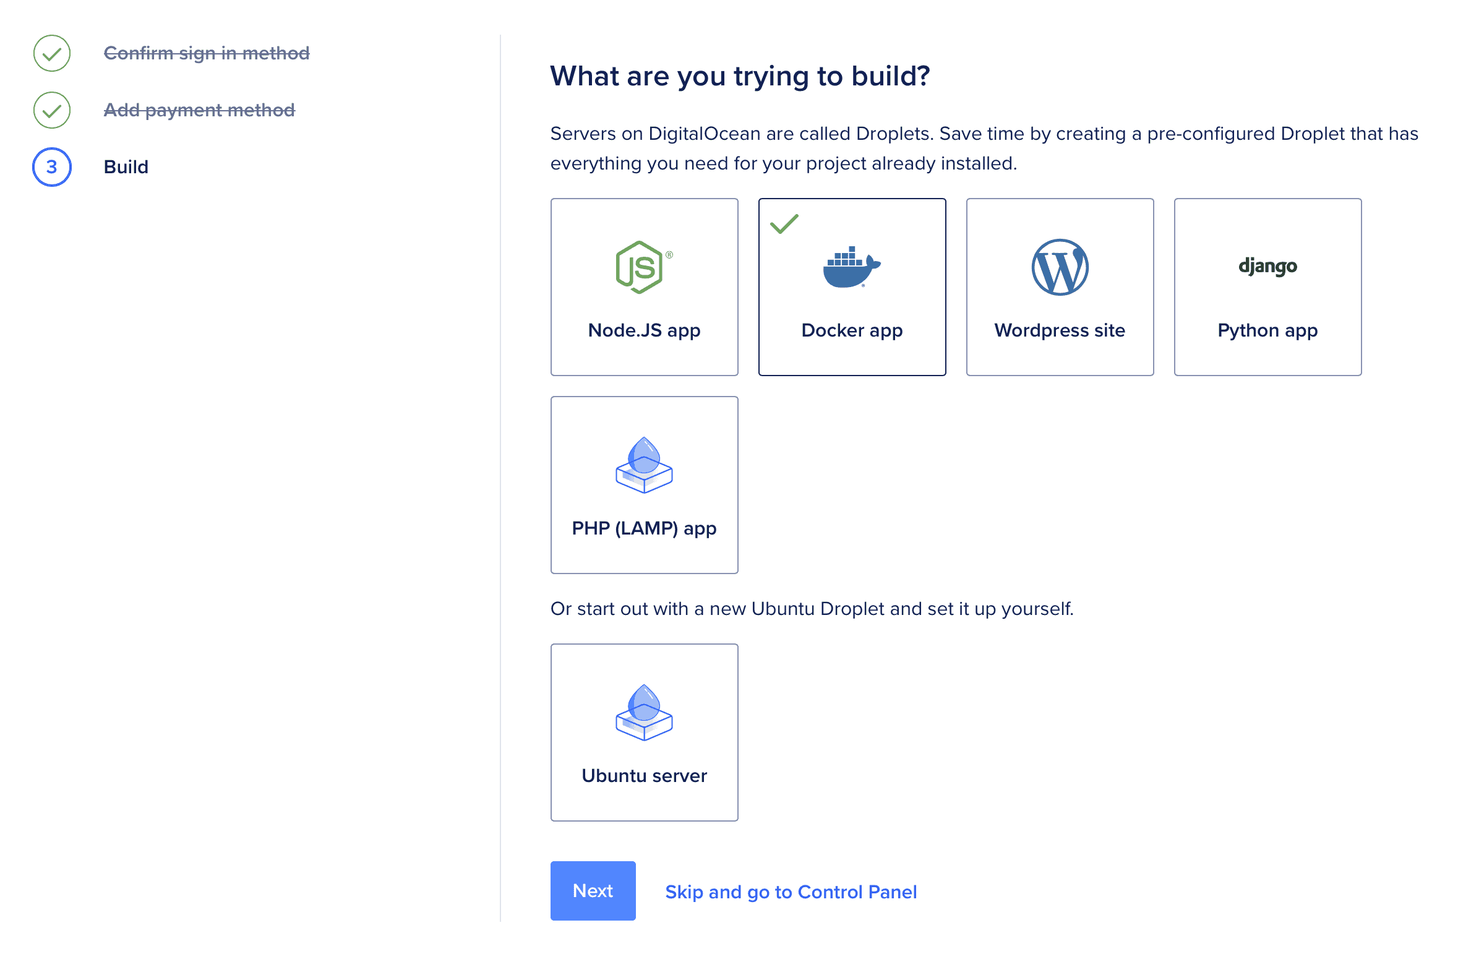
Task: Click the WordPress W logo
Action: click(1060, 267)
